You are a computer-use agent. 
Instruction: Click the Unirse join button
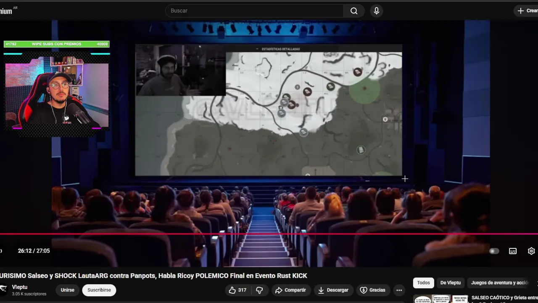(x=67, y=290)
